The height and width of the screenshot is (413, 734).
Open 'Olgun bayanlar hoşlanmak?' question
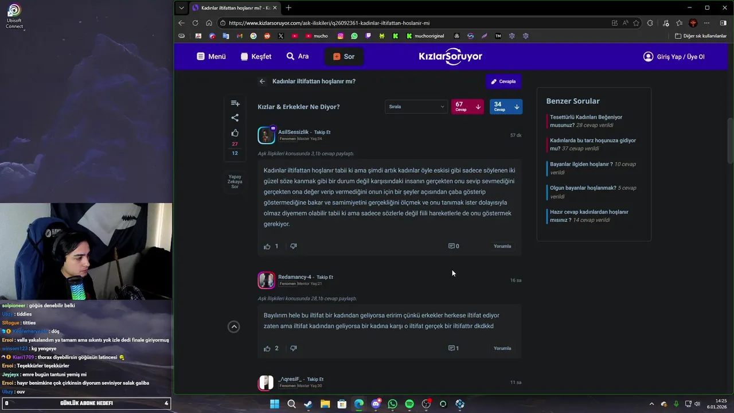(594, 192)
